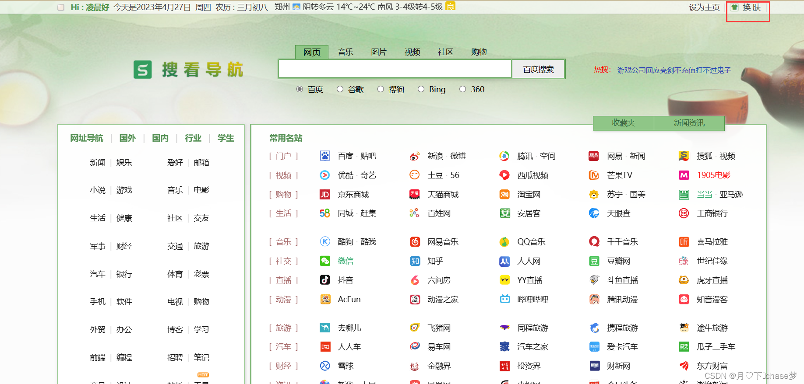Open the 1905电影 link

click(714, 175)
